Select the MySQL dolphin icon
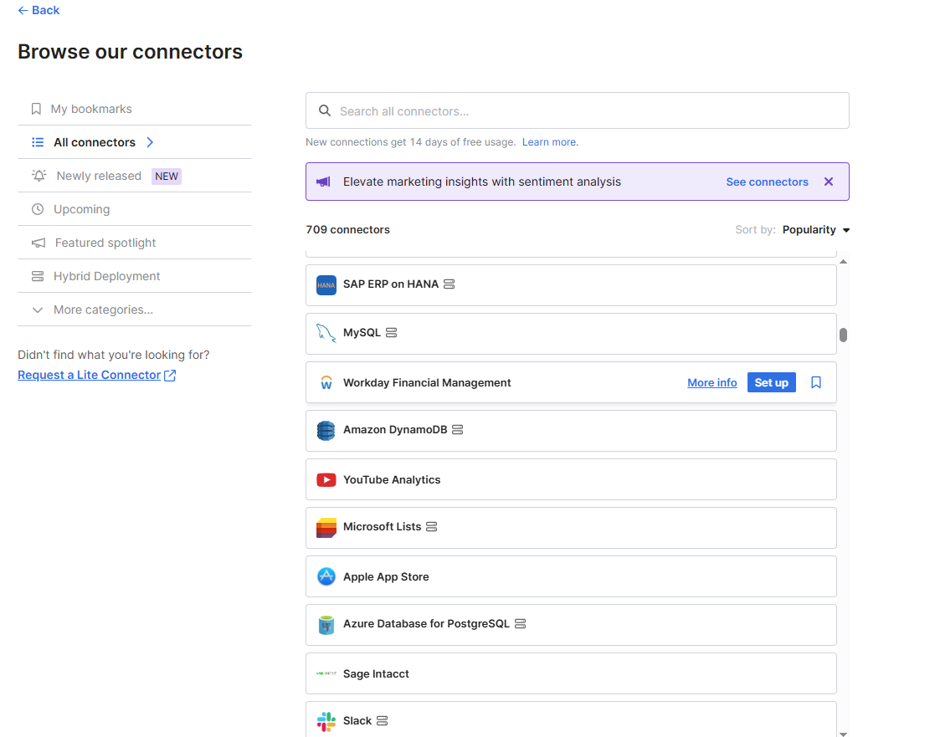Image resolution: width=935 pixels, height=737 pixels. [326, 332]
